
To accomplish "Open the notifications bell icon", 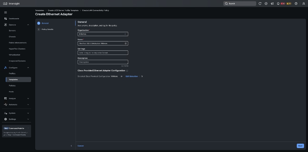I will pos(278,4).
